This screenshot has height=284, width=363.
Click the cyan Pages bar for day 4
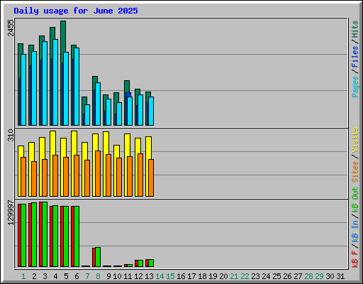(x=55, y=82)
